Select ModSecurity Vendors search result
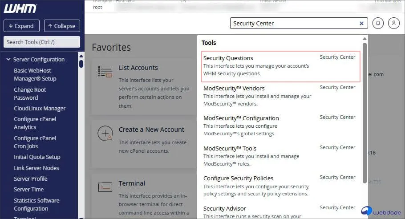The image size is (405, 219). 281,96
